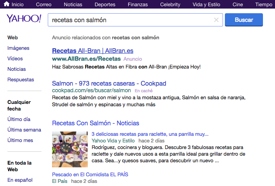Click Yahoo Vida y Estilo source text
The width and height of the screenshot is (275, 186).
tap(113, 141)
